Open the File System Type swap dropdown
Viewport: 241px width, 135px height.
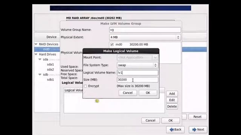point(137,65)
